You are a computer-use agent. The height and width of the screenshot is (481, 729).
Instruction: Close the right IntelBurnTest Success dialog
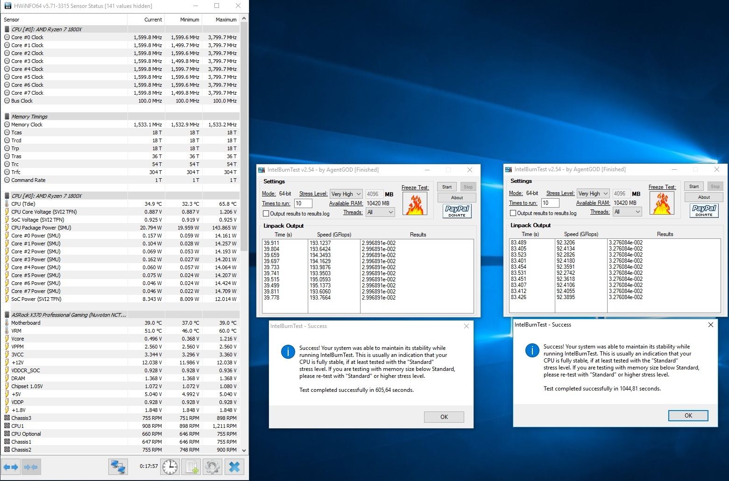710,325
